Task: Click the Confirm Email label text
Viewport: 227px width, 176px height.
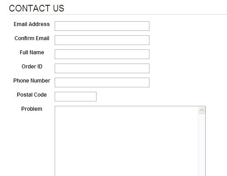Action: 32,38
